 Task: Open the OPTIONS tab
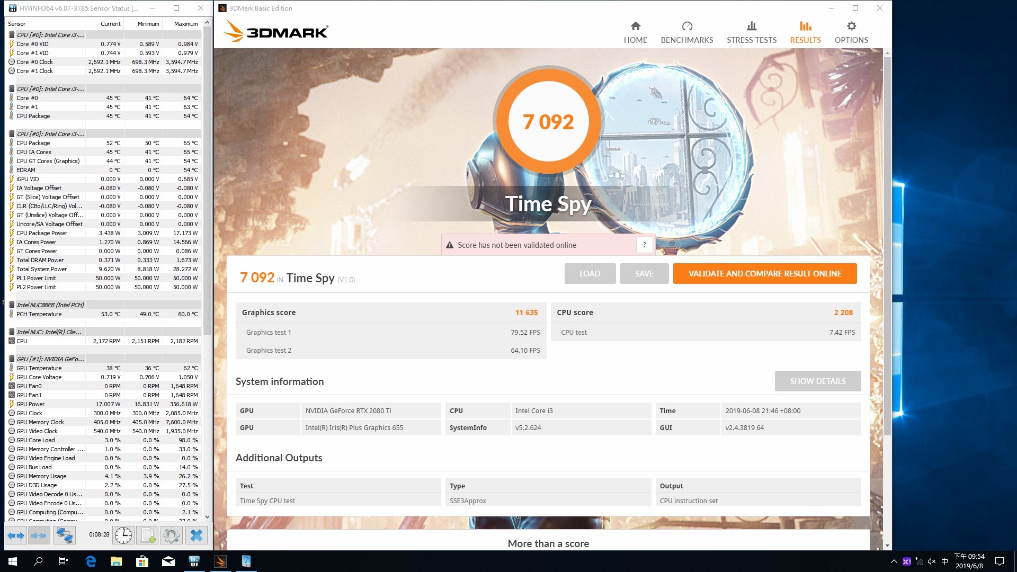pyautogui.click(x=851, y=32)
